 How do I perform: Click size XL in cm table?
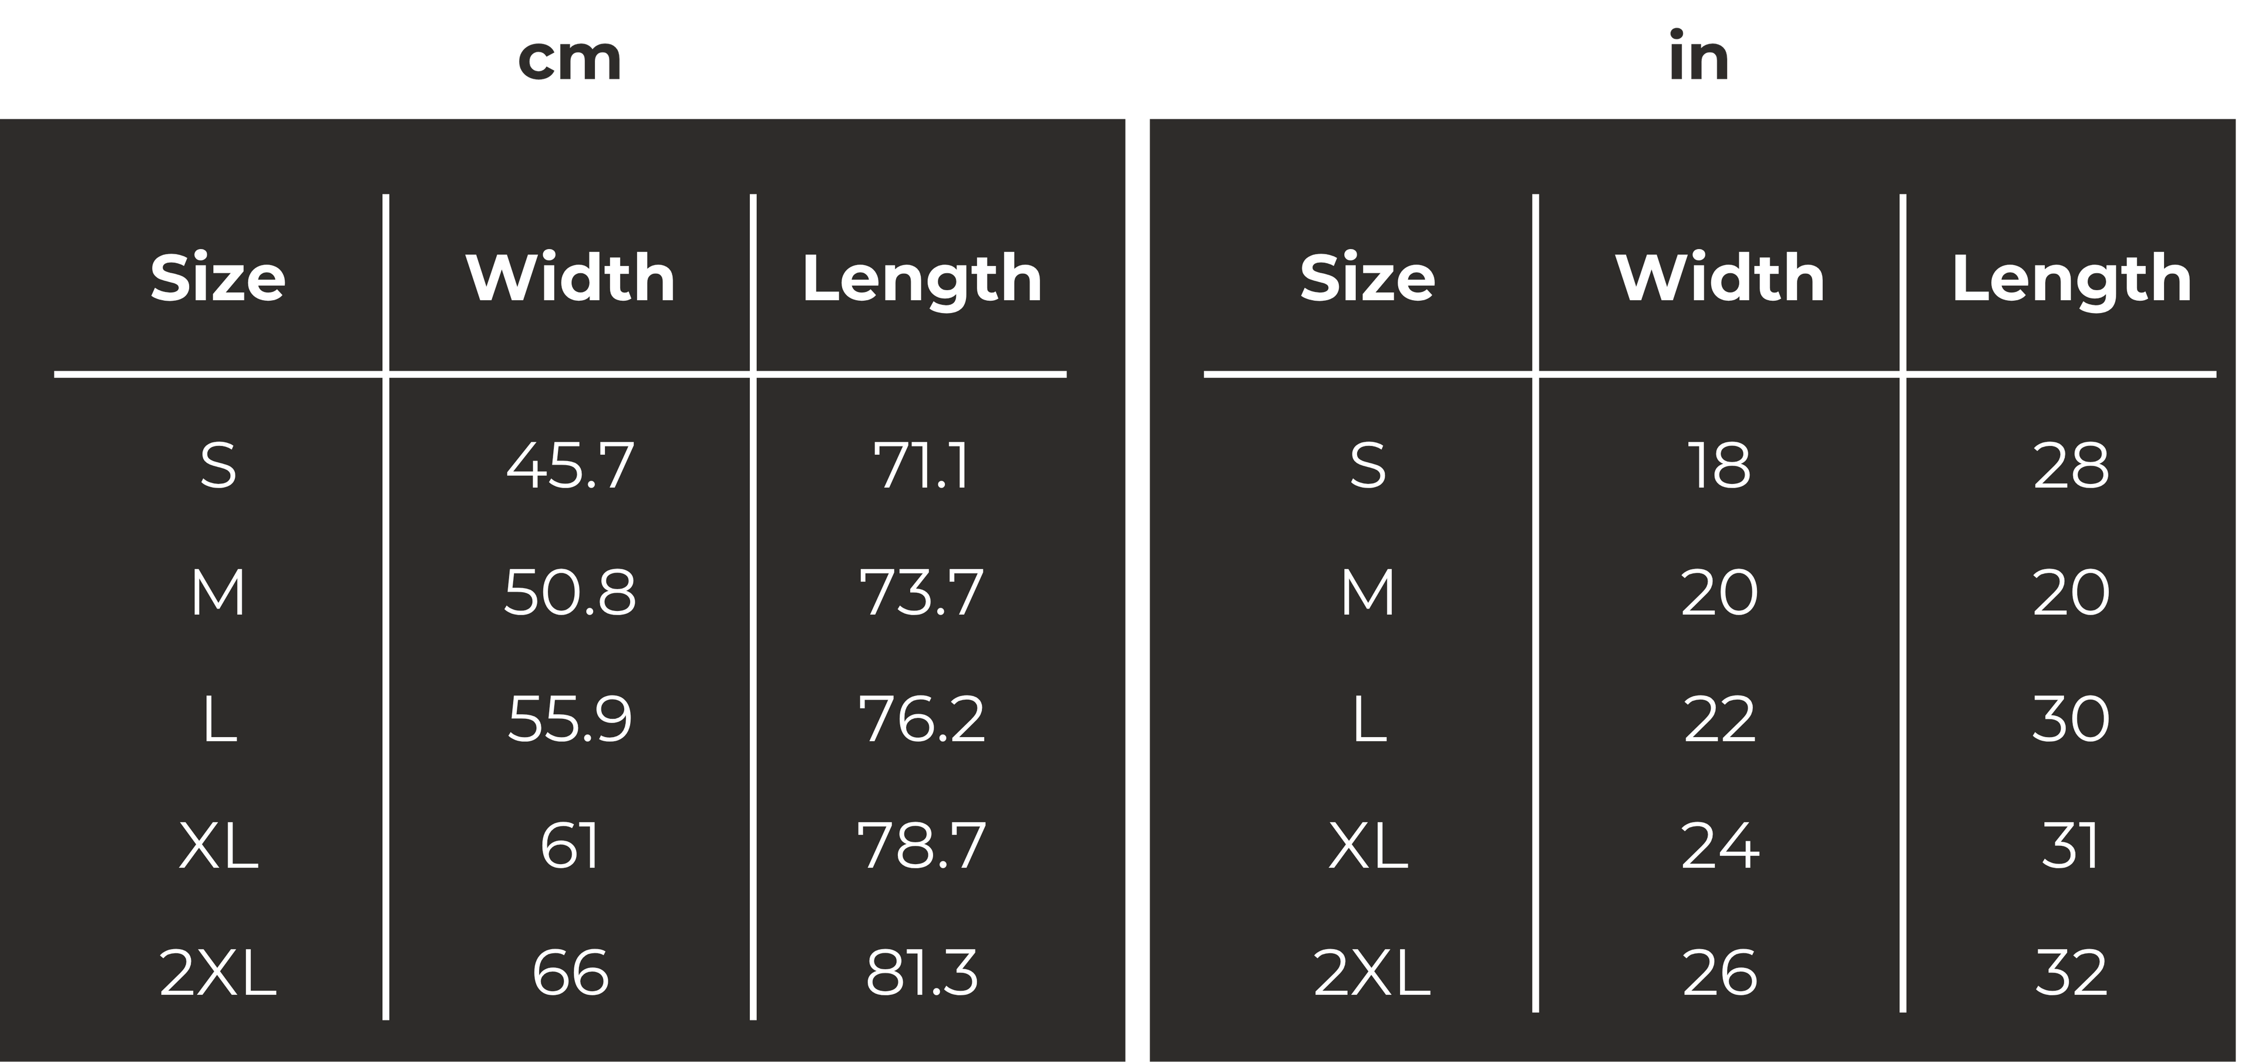click(218, 846)
